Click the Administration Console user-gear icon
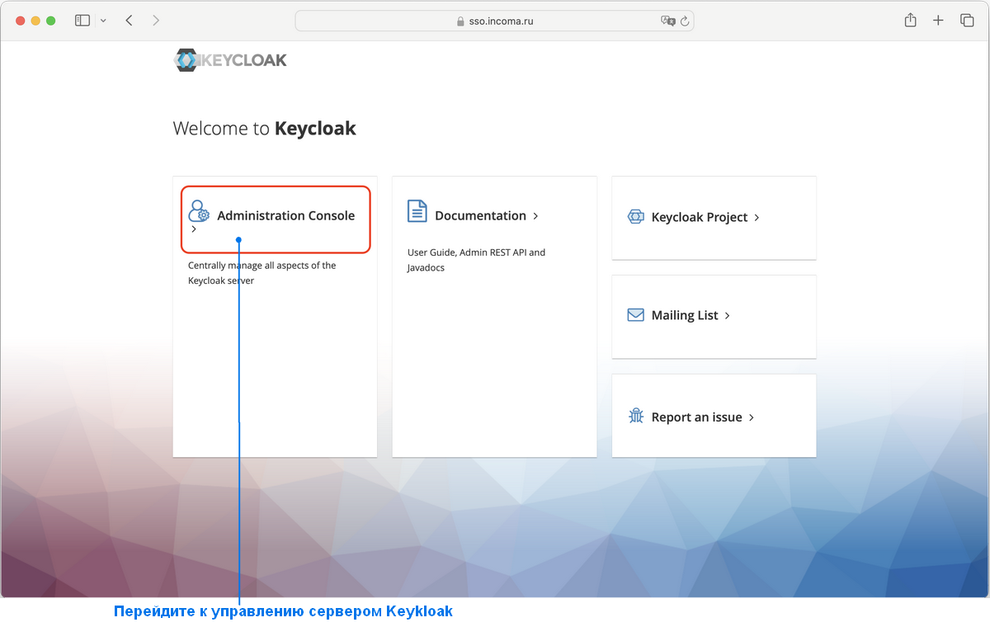 coord(199,211)
